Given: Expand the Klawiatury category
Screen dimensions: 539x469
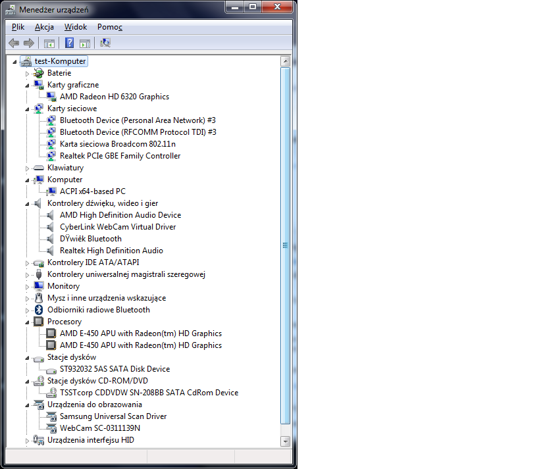Looking at the screenshot, I should pyautogui.click(x=27, y=168).
